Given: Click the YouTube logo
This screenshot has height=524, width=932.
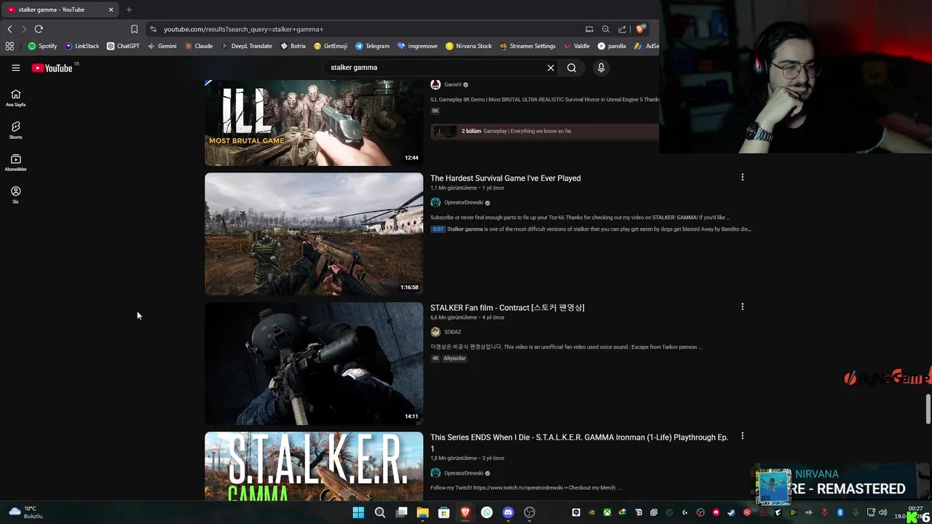Looking at the screenshot, I should point(52,68).
